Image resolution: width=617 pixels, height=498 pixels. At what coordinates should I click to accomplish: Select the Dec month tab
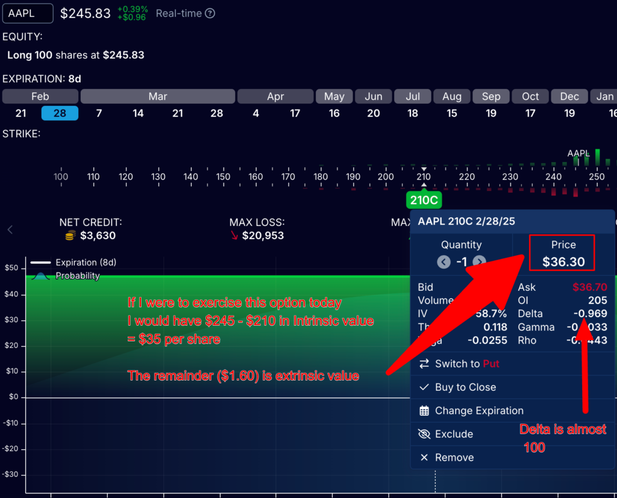click(x=569, y=96)
